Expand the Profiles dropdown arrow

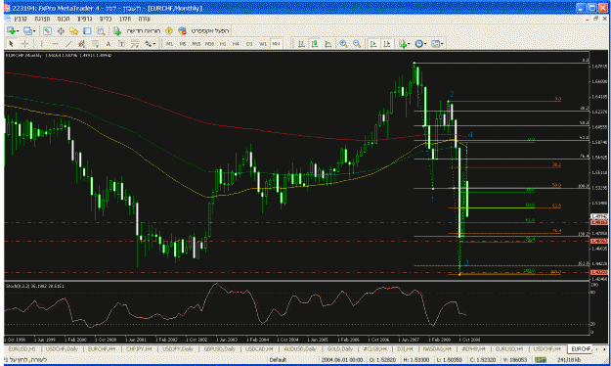[x=34, y=31]
